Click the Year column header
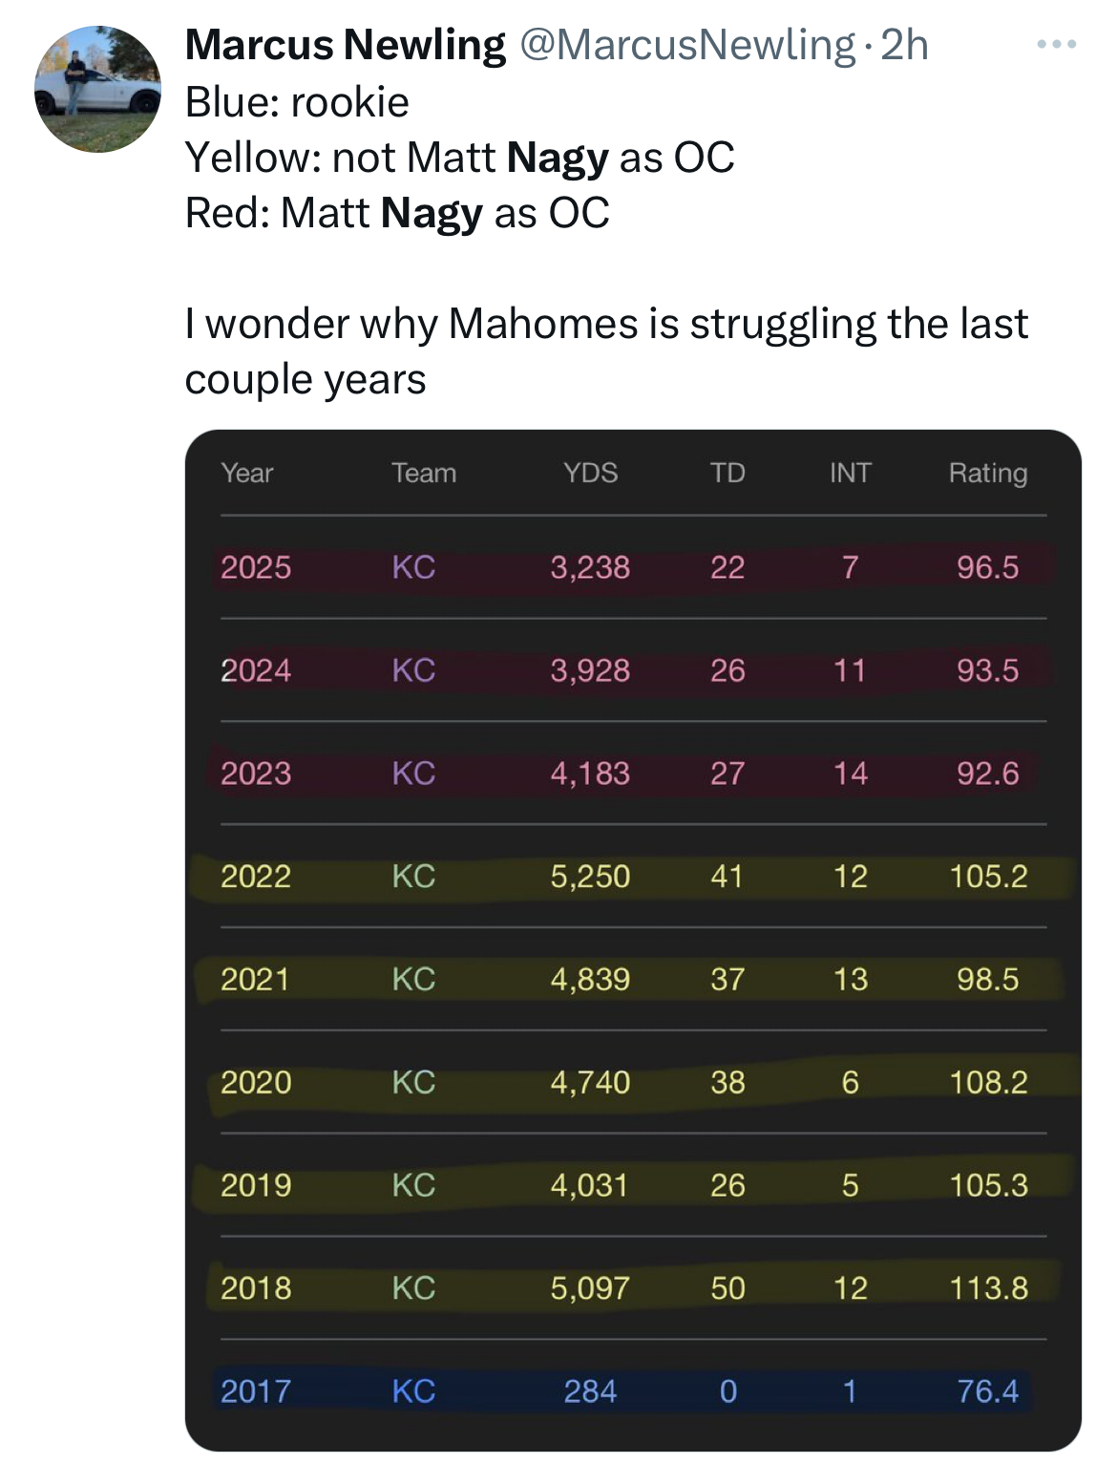1117x1463 pixels. (x=246, y=473)
